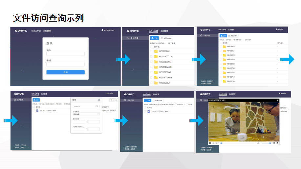Click MP4 video file icon in 1个文件 list

click(x=149, y=111)
